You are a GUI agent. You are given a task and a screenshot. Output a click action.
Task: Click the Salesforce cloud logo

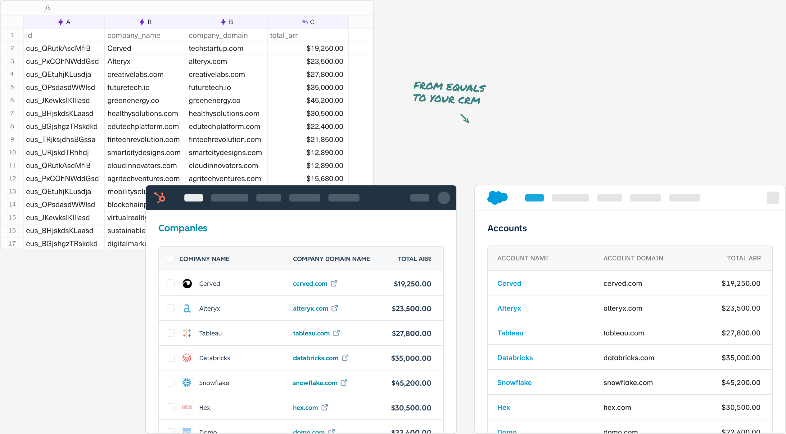(498, 197)
